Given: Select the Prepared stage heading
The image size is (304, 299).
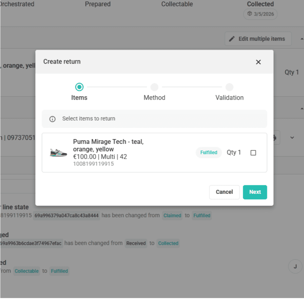Looking at the screenshot, I should click(98, 4).
